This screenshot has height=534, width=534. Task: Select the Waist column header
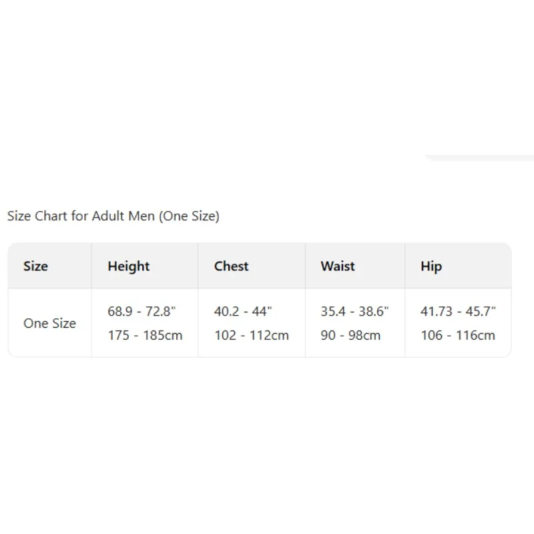coord(338,266)
